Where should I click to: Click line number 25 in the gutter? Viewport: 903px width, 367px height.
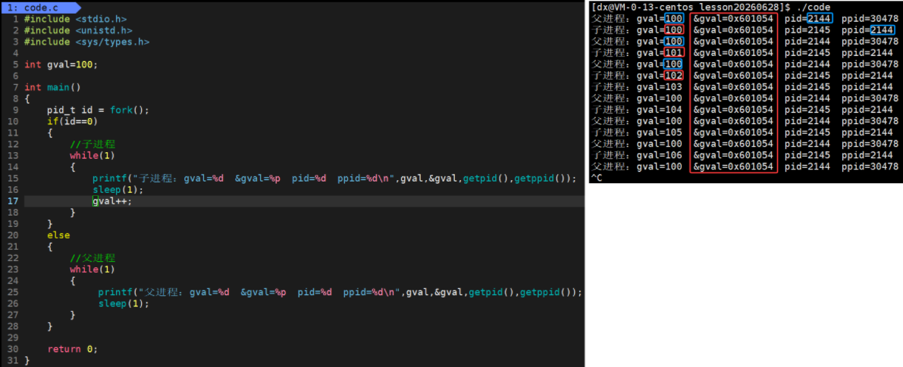tap(13, 292)
